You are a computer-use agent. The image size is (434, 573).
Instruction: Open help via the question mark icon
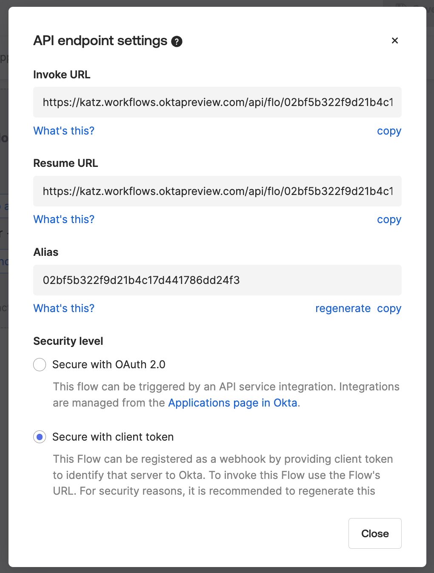click(x=177, y=41)
